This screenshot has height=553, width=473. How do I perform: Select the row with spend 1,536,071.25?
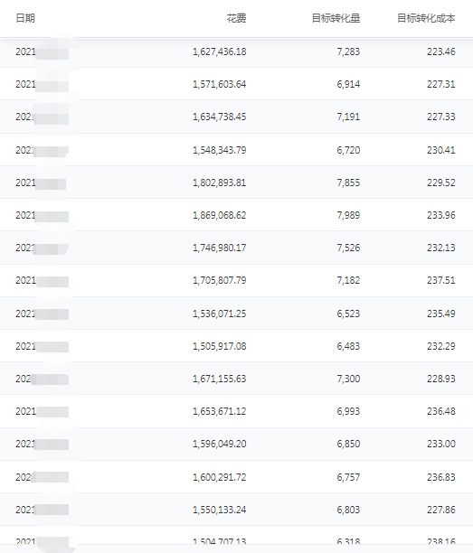point(237,314)
